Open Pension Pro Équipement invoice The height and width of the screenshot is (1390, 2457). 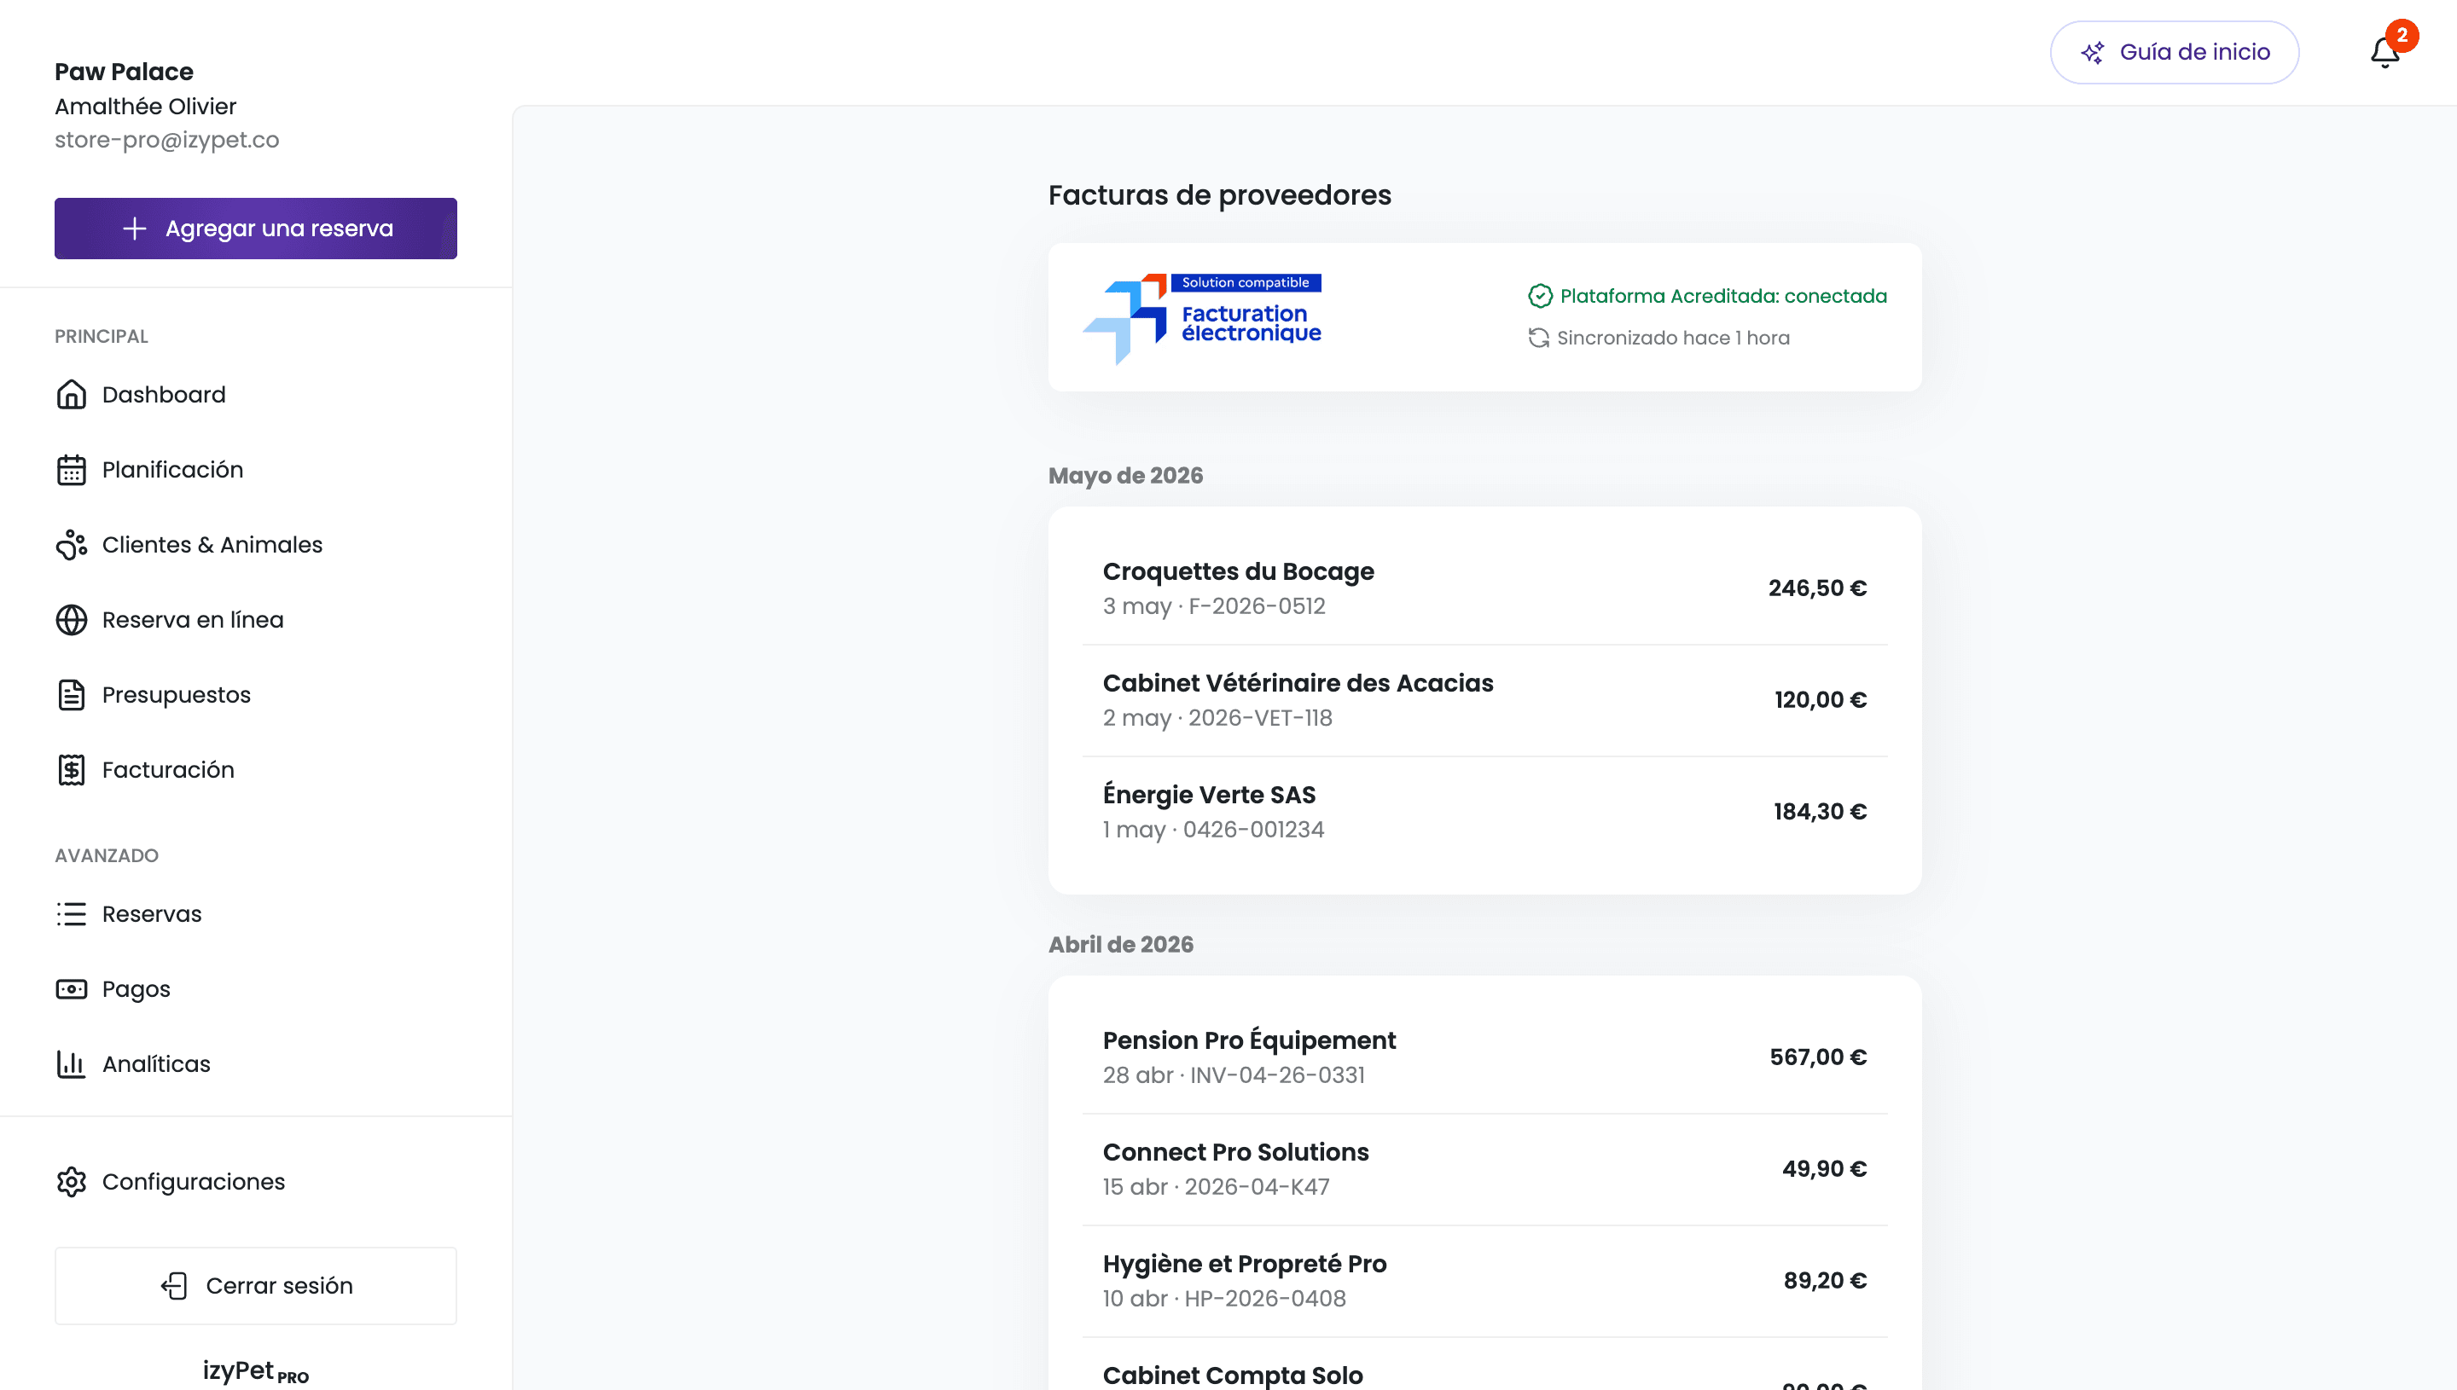(1485, 1057)
